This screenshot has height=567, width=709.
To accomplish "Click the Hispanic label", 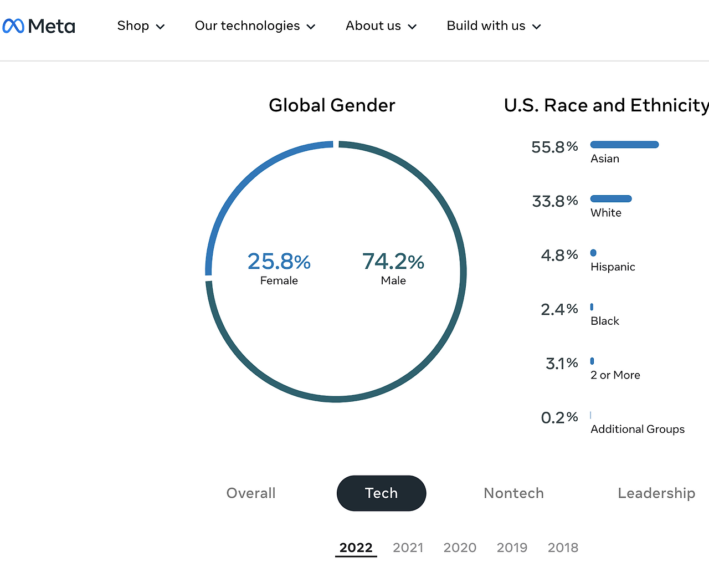I will 613,267.
